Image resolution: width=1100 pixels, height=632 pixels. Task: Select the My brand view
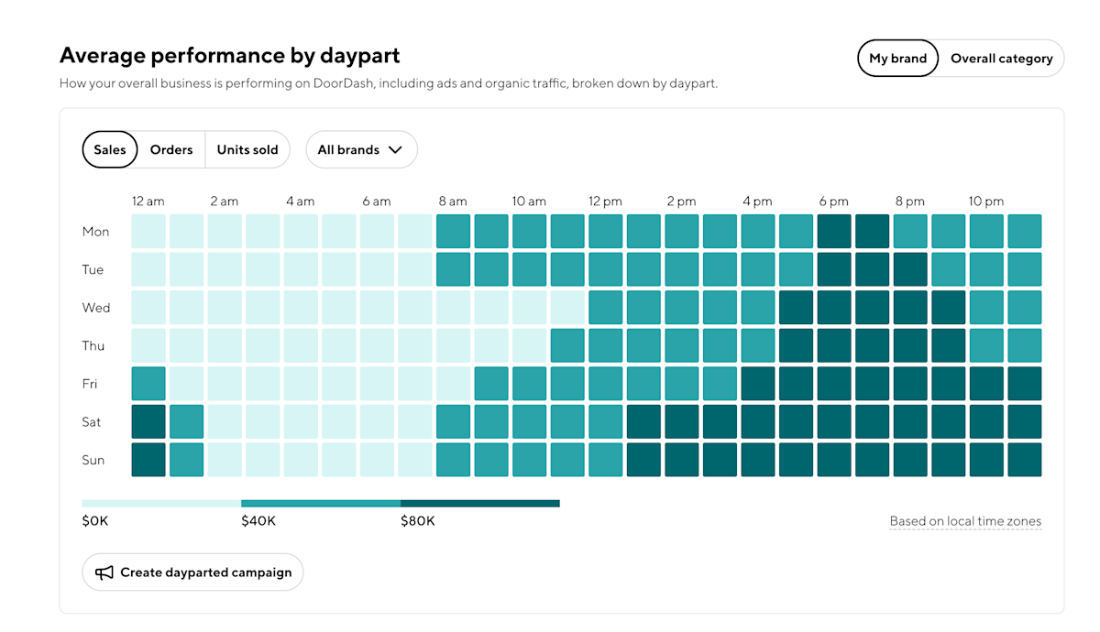pos(898,59)
